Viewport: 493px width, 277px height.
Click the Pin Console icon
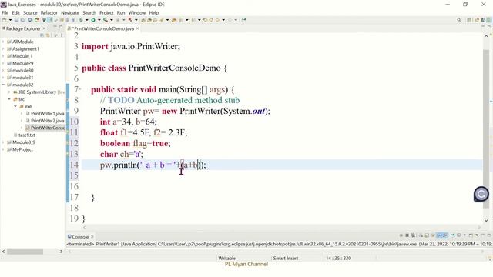pyautogui.click(x=453, y=235)
